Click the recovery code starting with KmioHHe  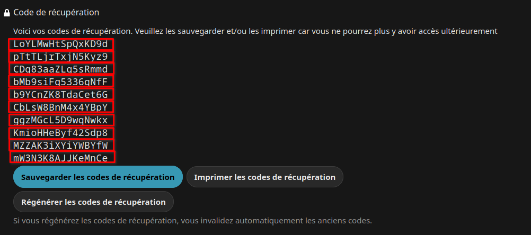pos(60,133)
